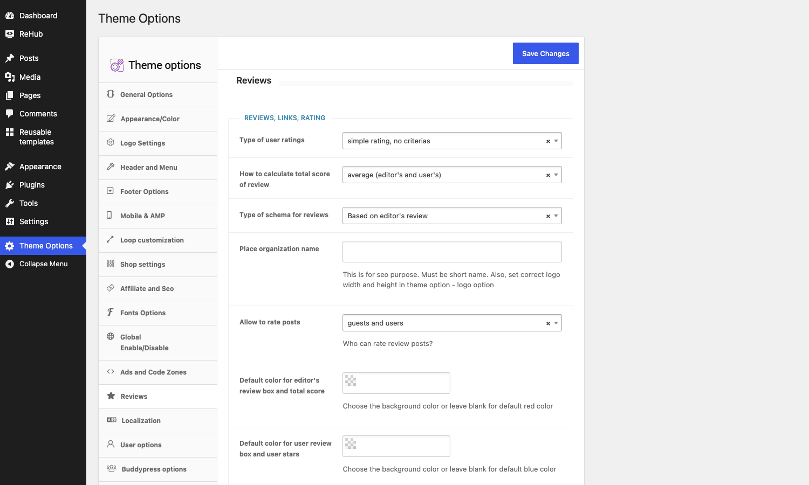
Task: Click the Collapse Menu label
Action: 44,264
